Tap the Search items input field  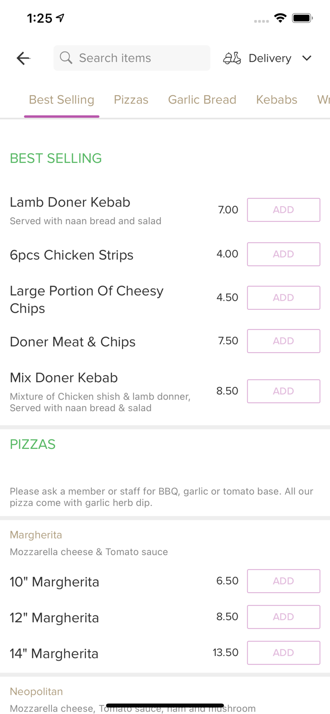(132, 58)
